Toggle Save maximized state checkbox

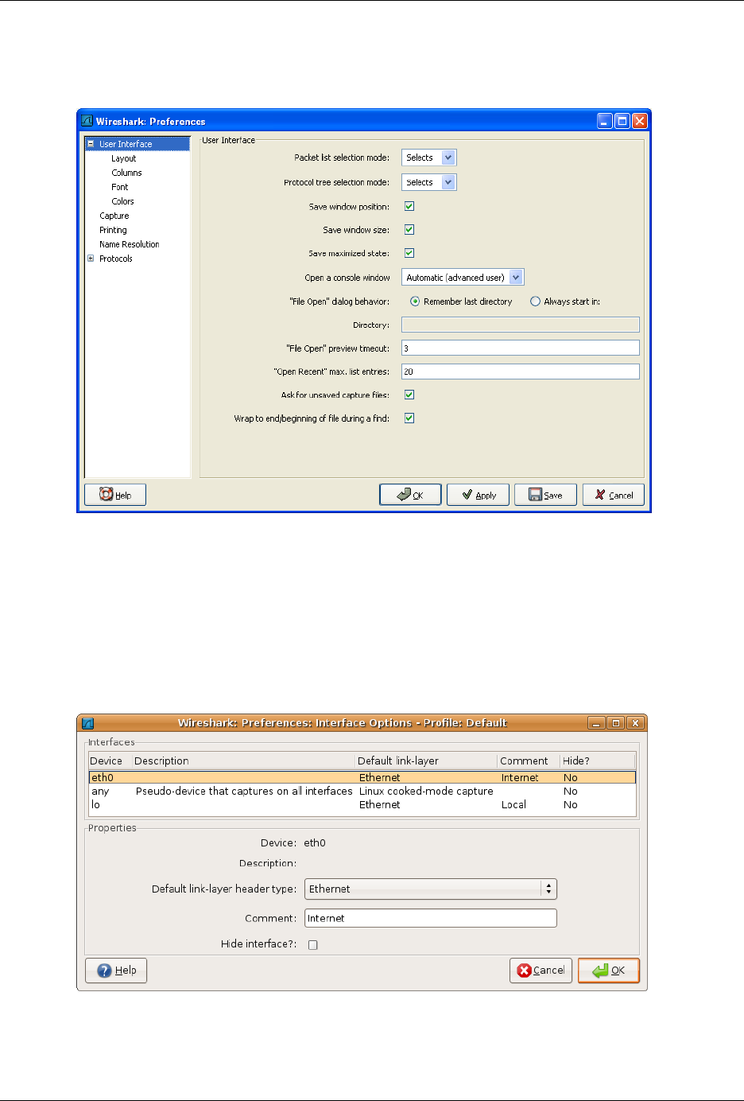(409, 253)
